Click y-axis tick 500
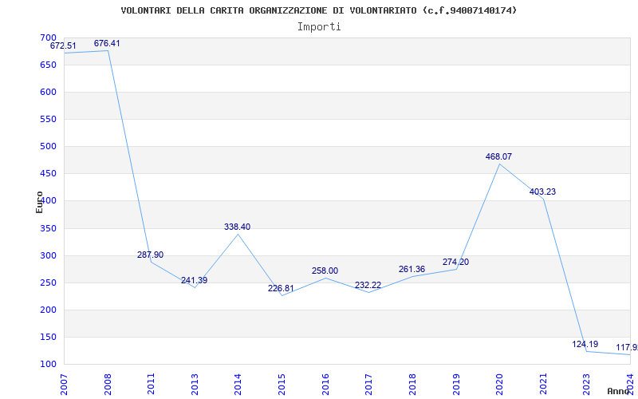Screen dimensions: 638x399 [x=48, y=146]
